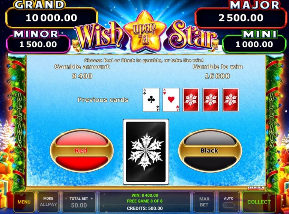Select the Ace of Clubs previous card
The width and height of the screenshot is (289, 214).
[x=151, y=100]
